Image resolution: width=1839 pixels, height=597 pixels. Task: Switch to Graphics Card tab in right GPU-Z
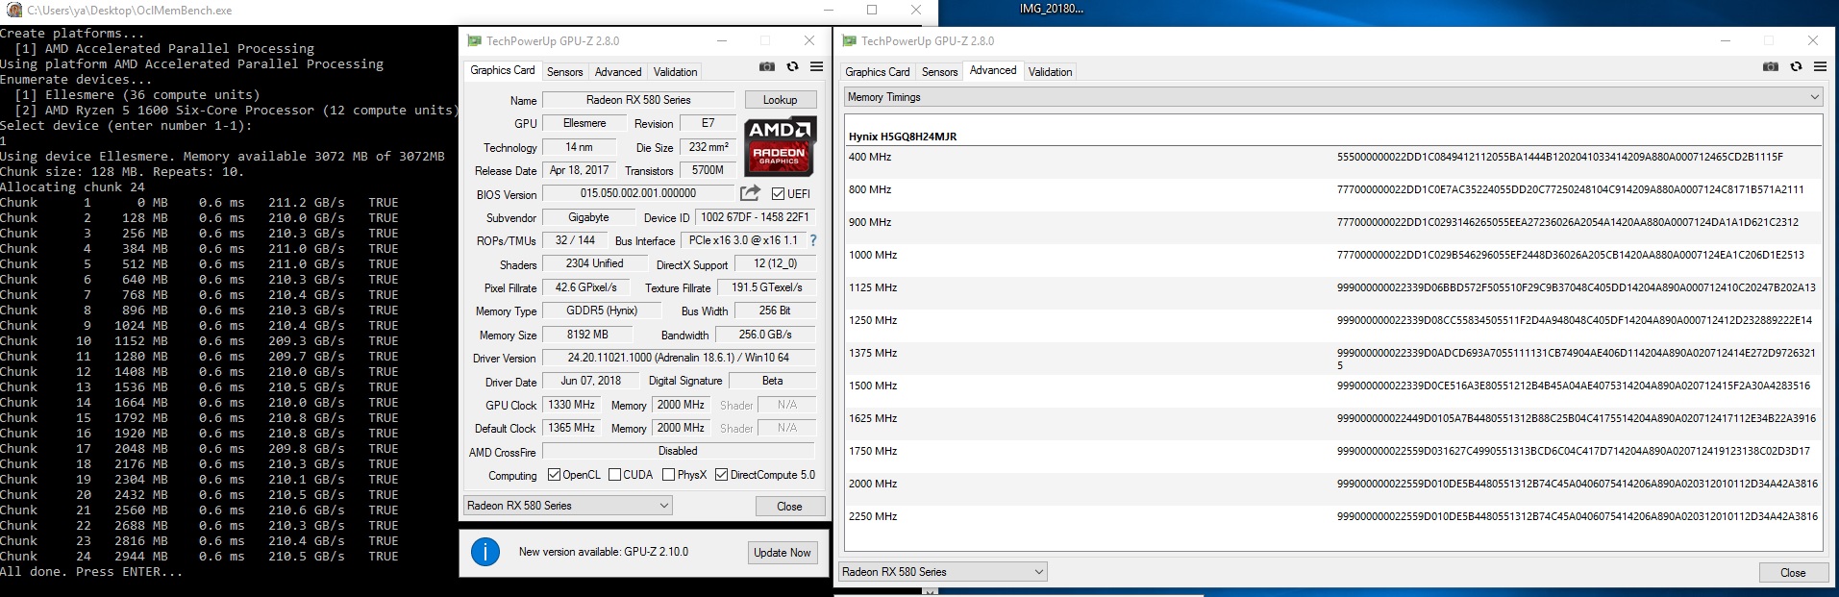click(x=877, y=72)
